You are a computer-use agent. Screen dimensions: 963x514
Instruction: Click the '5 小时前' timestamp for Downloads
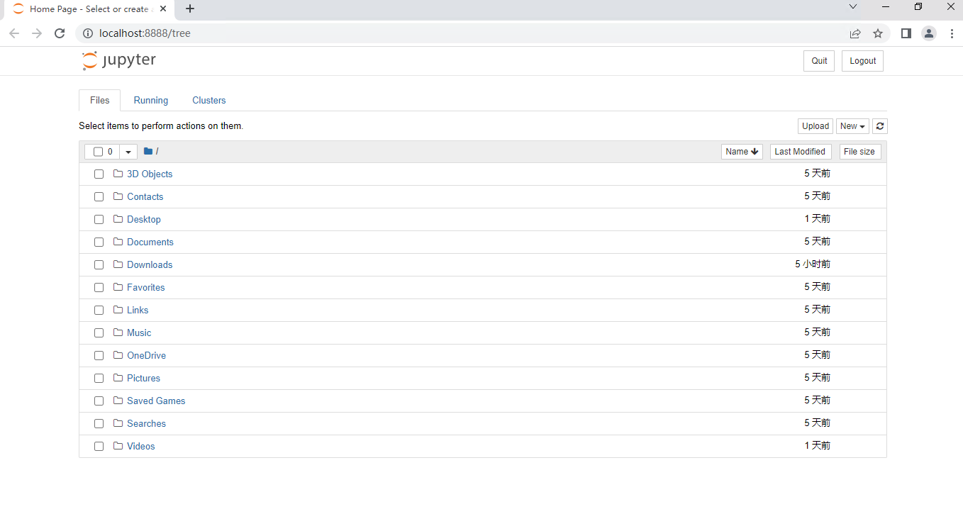point(813,264)
